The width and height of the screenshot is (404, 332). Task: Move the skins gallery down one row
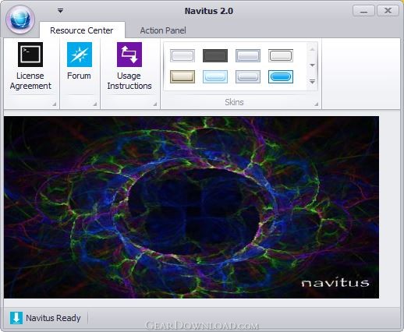point(313,65)
